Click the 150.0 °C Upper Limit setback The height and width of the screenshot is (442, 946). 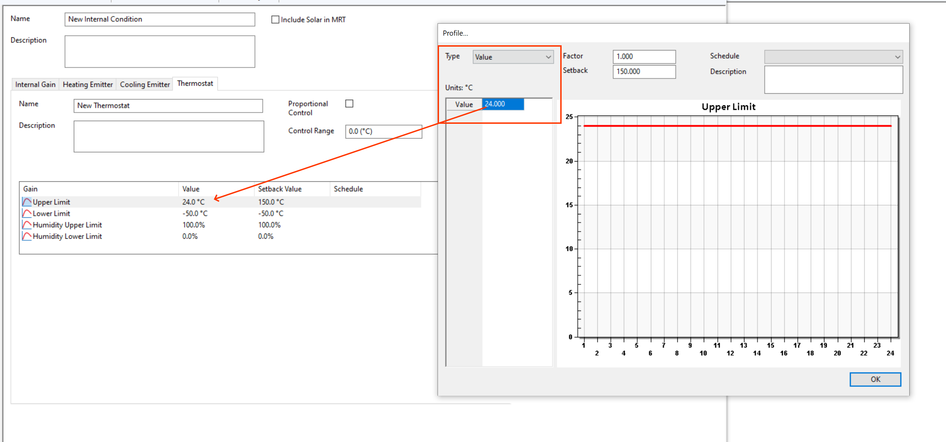click(271, 202)
